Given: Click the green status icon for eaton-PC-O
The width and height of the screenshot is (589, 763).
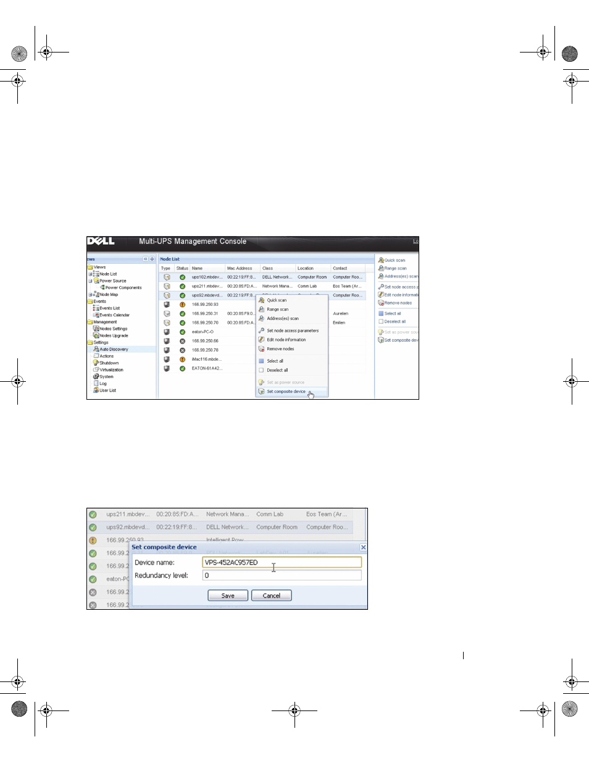Looking at the screenshot, I should tap(182, 332).
